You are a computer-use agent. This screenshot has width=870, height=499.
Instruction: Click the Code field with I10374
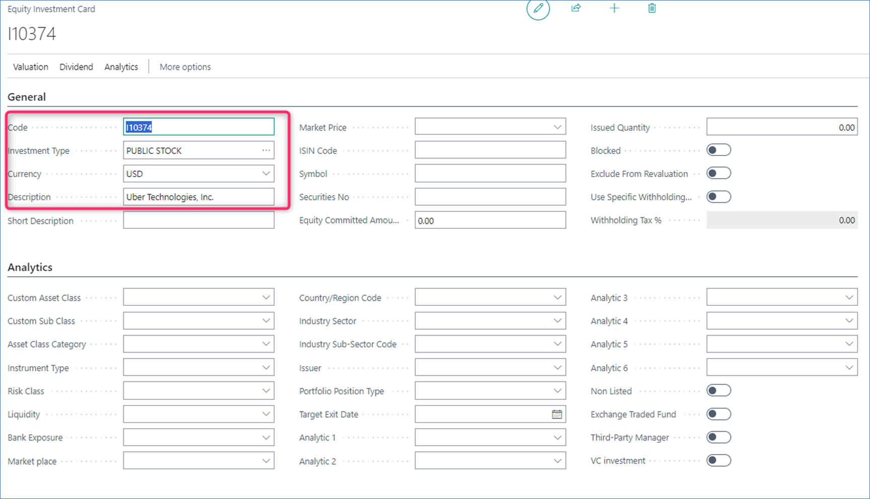199,127
